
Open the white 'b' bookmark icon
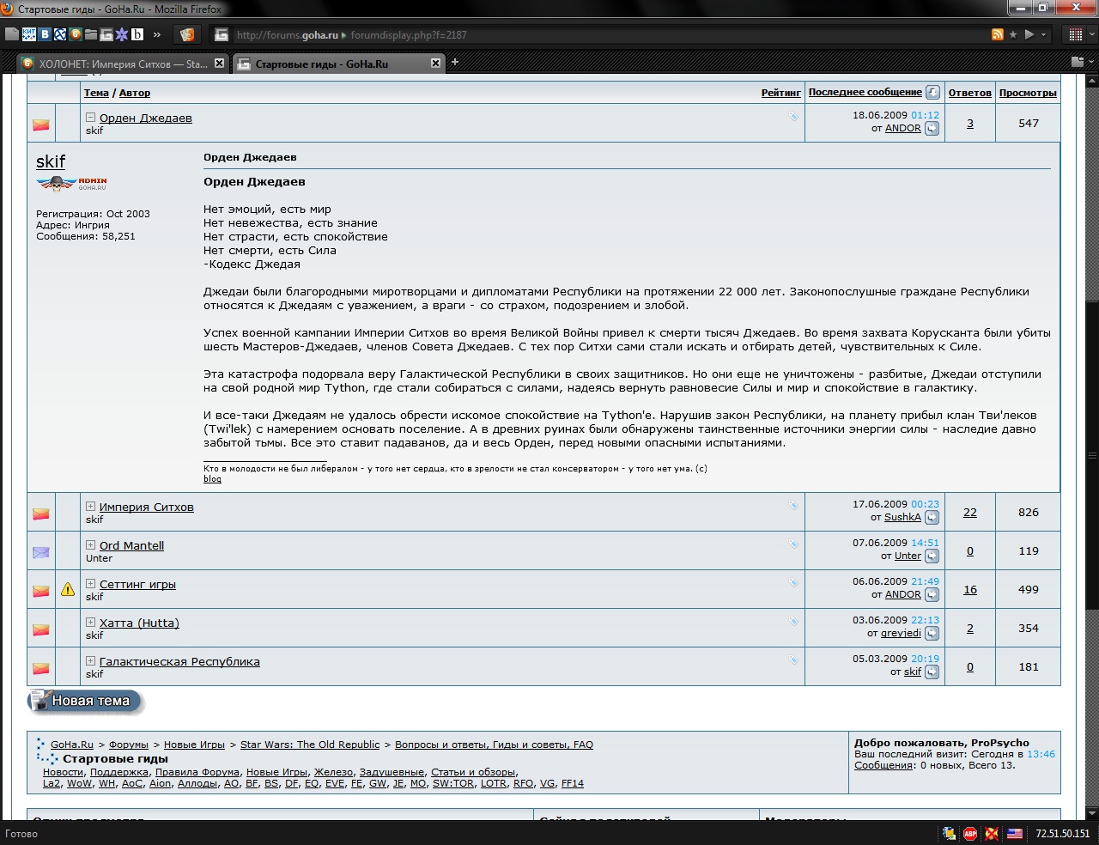point(137,34)
